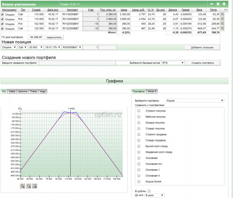Viewport: 233px width, 198px height.
Task: Click the plus icon in portfolio header
Action: click(x=224, y=4)
